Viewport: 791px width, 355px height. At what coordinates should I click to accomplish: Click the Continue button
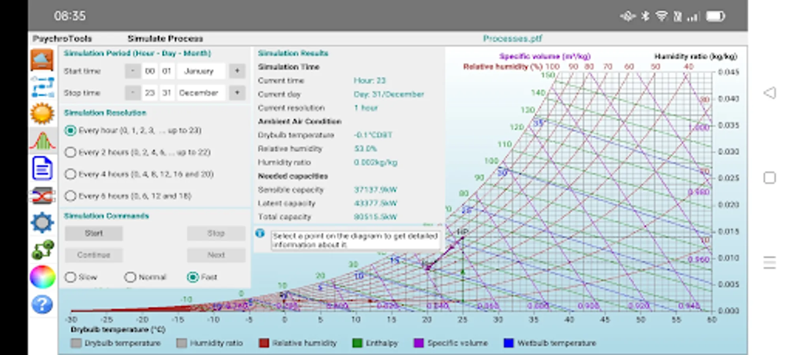(94, 255)
